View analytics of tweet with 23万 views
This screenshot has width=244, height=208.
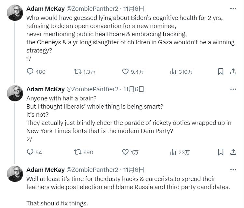coord(173,152)
